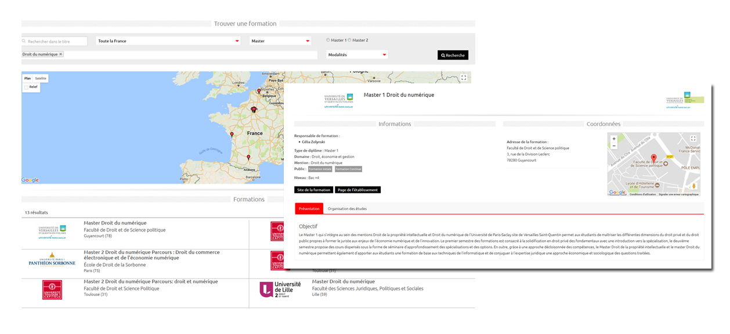The width and height of the screenshot is (730, 334).
Task: Enable the Relief checkbox on the map
Action: coord(26,87)
